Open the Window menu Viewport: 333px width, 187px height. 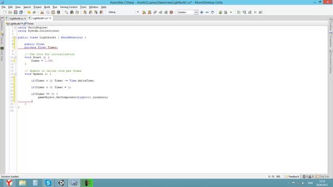(94, 7)
